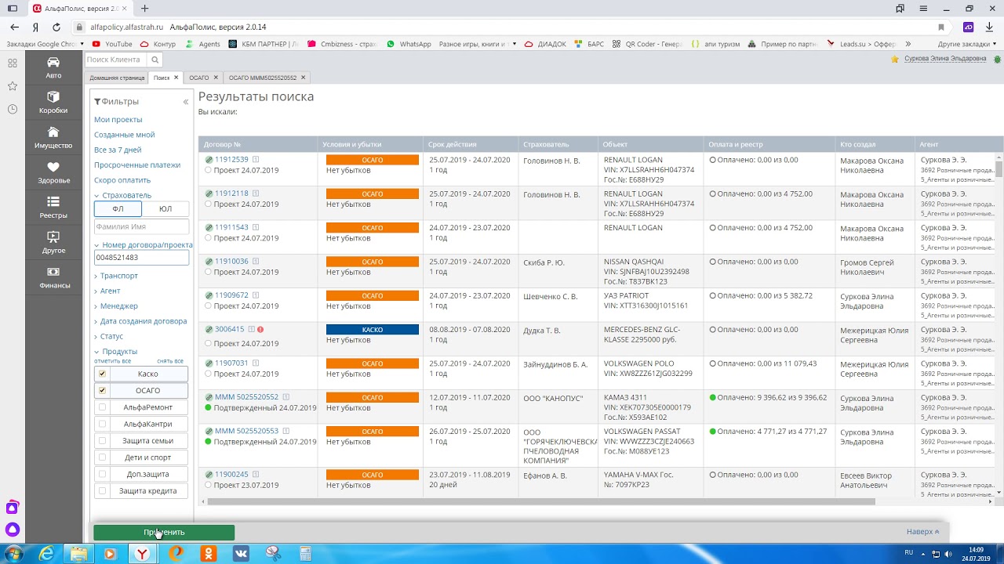1004x564 pixels.
Task: Go back with the browser back arrow
Action: 14,27
